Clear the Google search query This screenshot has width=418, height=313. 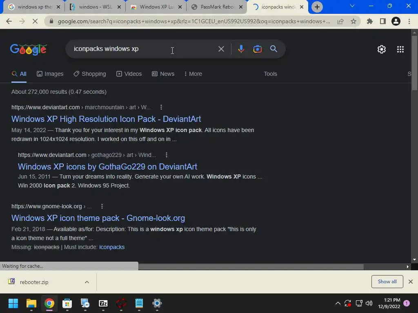(x=221, y=49)
